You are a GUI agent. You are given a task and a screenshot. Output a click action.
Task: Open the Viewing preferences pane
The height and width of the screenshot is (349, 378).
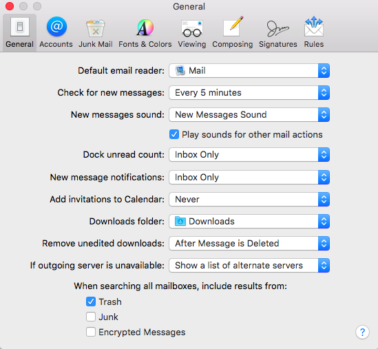coord(192,32)
